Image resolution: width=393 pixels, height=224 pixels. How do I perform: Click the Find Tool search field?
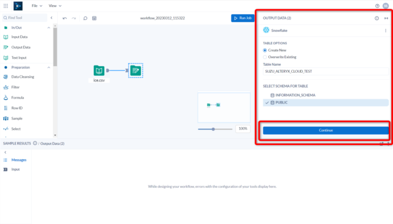pyautogui.click(x=25, y=18)
